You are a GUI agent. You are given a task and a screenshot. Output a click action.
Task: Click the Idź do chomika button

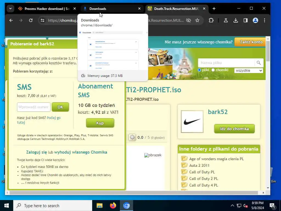[x=234, y=129]
